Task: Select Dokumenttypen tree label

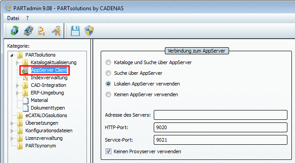Action: [48, 108]
